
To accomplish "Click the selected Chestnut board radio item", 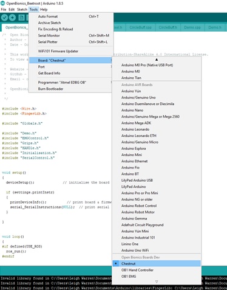I will [157, 264].
